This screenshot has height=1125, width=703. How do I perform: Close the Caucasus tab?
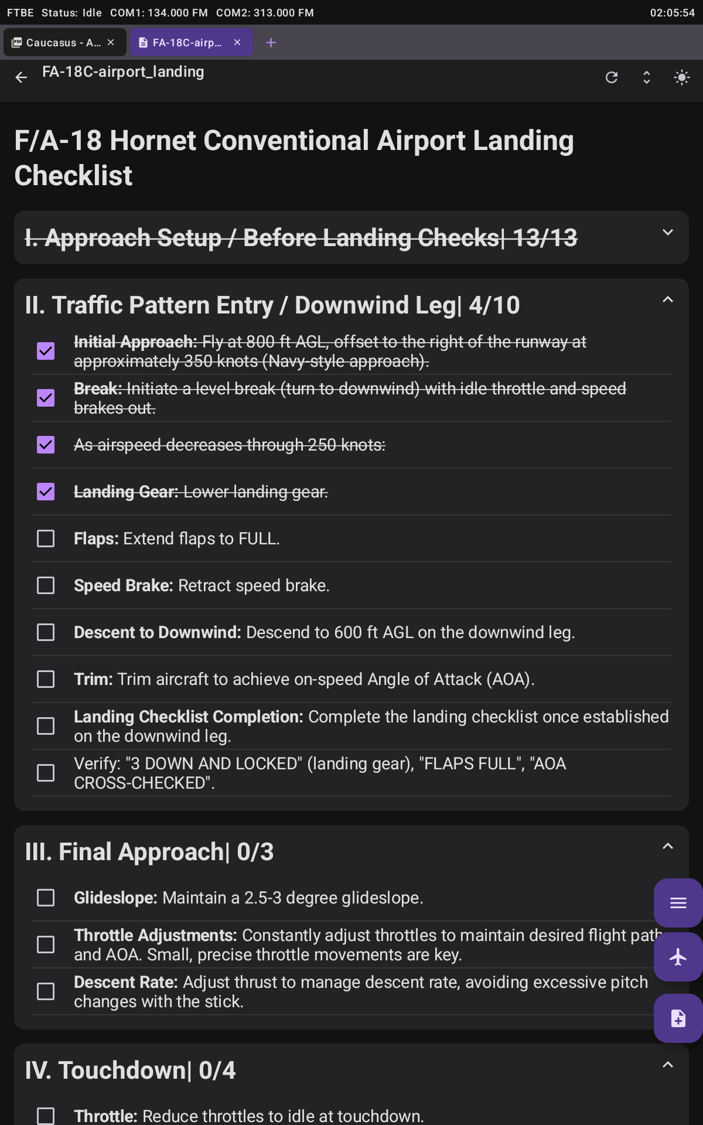[x=111, y=42]
